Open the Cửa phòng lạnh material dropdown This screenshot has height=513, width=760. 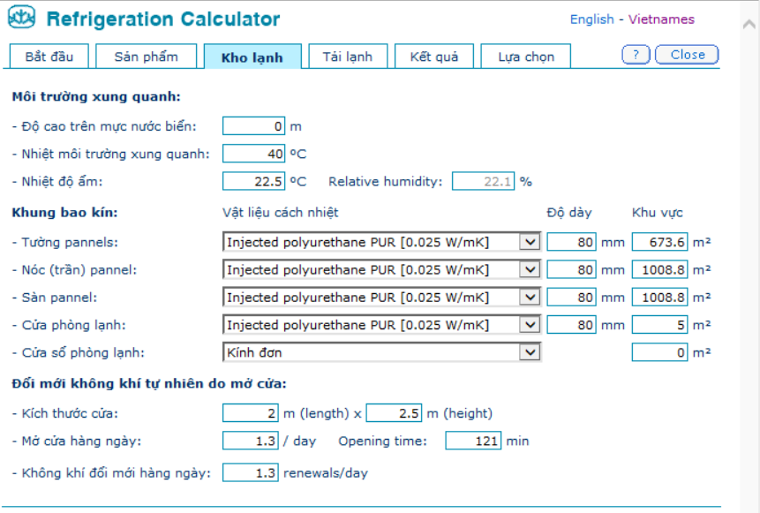(530, 325)
